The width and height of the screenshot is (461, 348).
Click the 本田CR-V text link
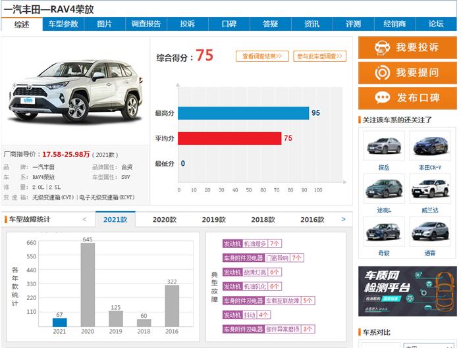tap(430, 168)
